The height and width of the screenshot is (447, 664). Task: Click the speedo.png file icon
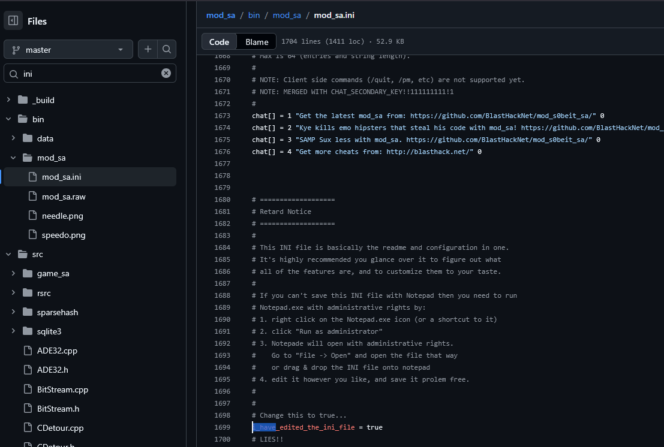[x=32, y=235]
